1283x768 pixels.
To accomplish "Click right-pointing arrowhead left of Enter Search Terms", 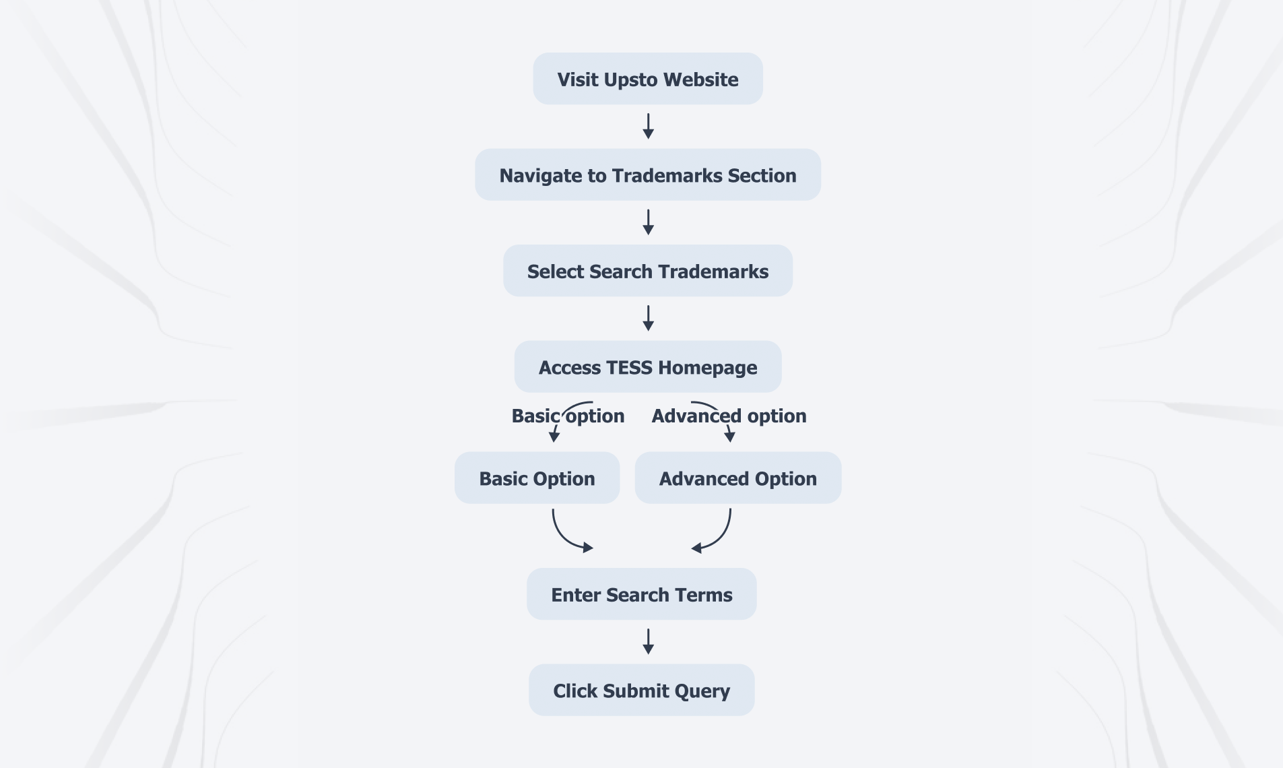I will tap(588, 548).
